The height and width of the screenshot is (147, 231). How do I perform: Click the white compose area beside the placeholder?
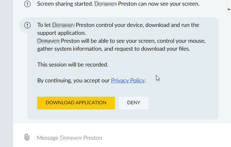(x=162, y=138)
